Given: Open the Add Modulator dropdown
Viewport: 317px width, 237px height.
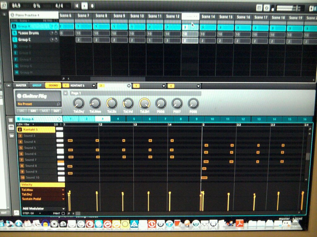Looking at the screenshot, I should (x=63, y=209).
